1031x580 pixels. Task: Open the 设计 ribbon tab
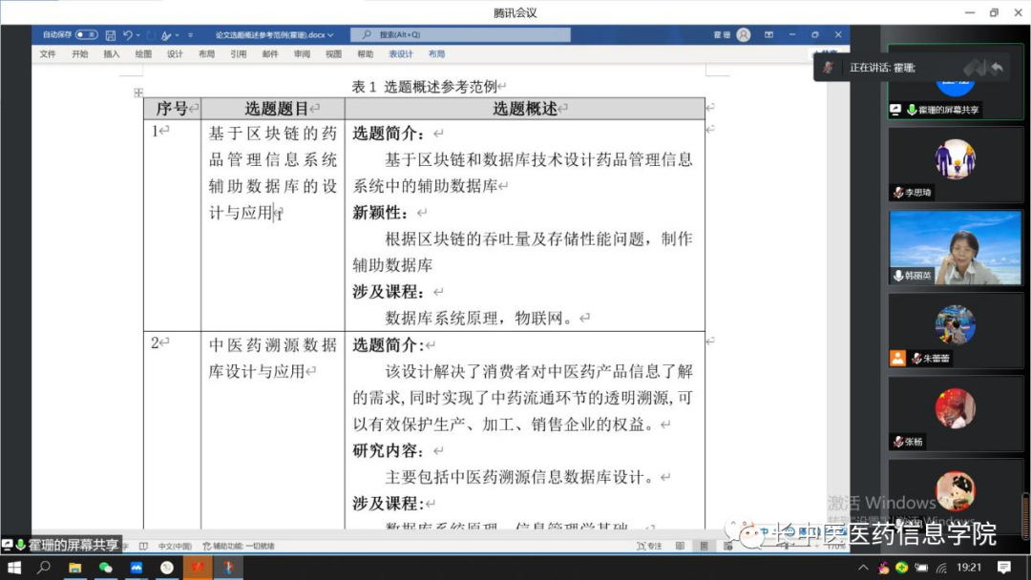tap(175, 53)
